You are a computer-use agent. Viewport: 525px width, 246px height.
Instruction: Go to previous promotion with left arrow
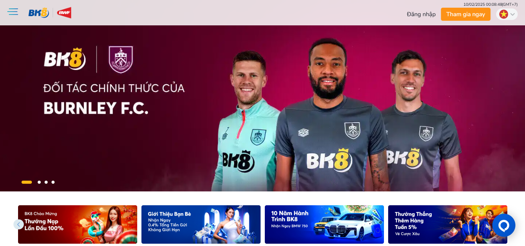click(x=18, y=224)
